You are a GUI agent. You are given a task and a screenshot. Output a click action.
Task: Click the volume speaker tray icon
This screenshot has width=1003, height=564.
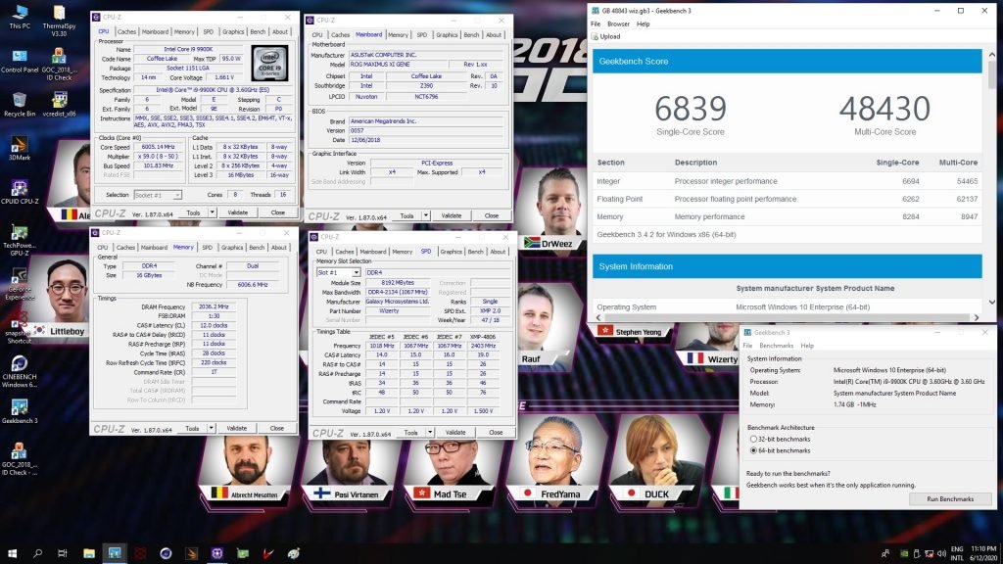[x=941, y=554]
